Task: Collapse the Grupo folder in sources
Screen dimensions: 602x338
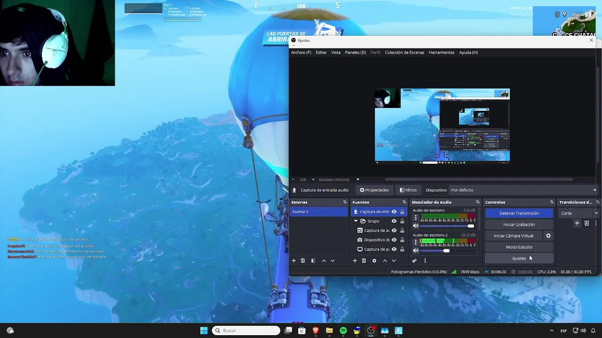Action: (x=356, y=221)
